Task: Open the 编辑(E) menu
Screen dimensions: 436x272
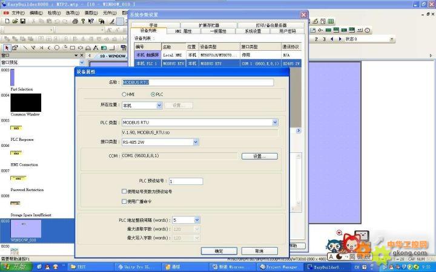Action: click(36, 13)
